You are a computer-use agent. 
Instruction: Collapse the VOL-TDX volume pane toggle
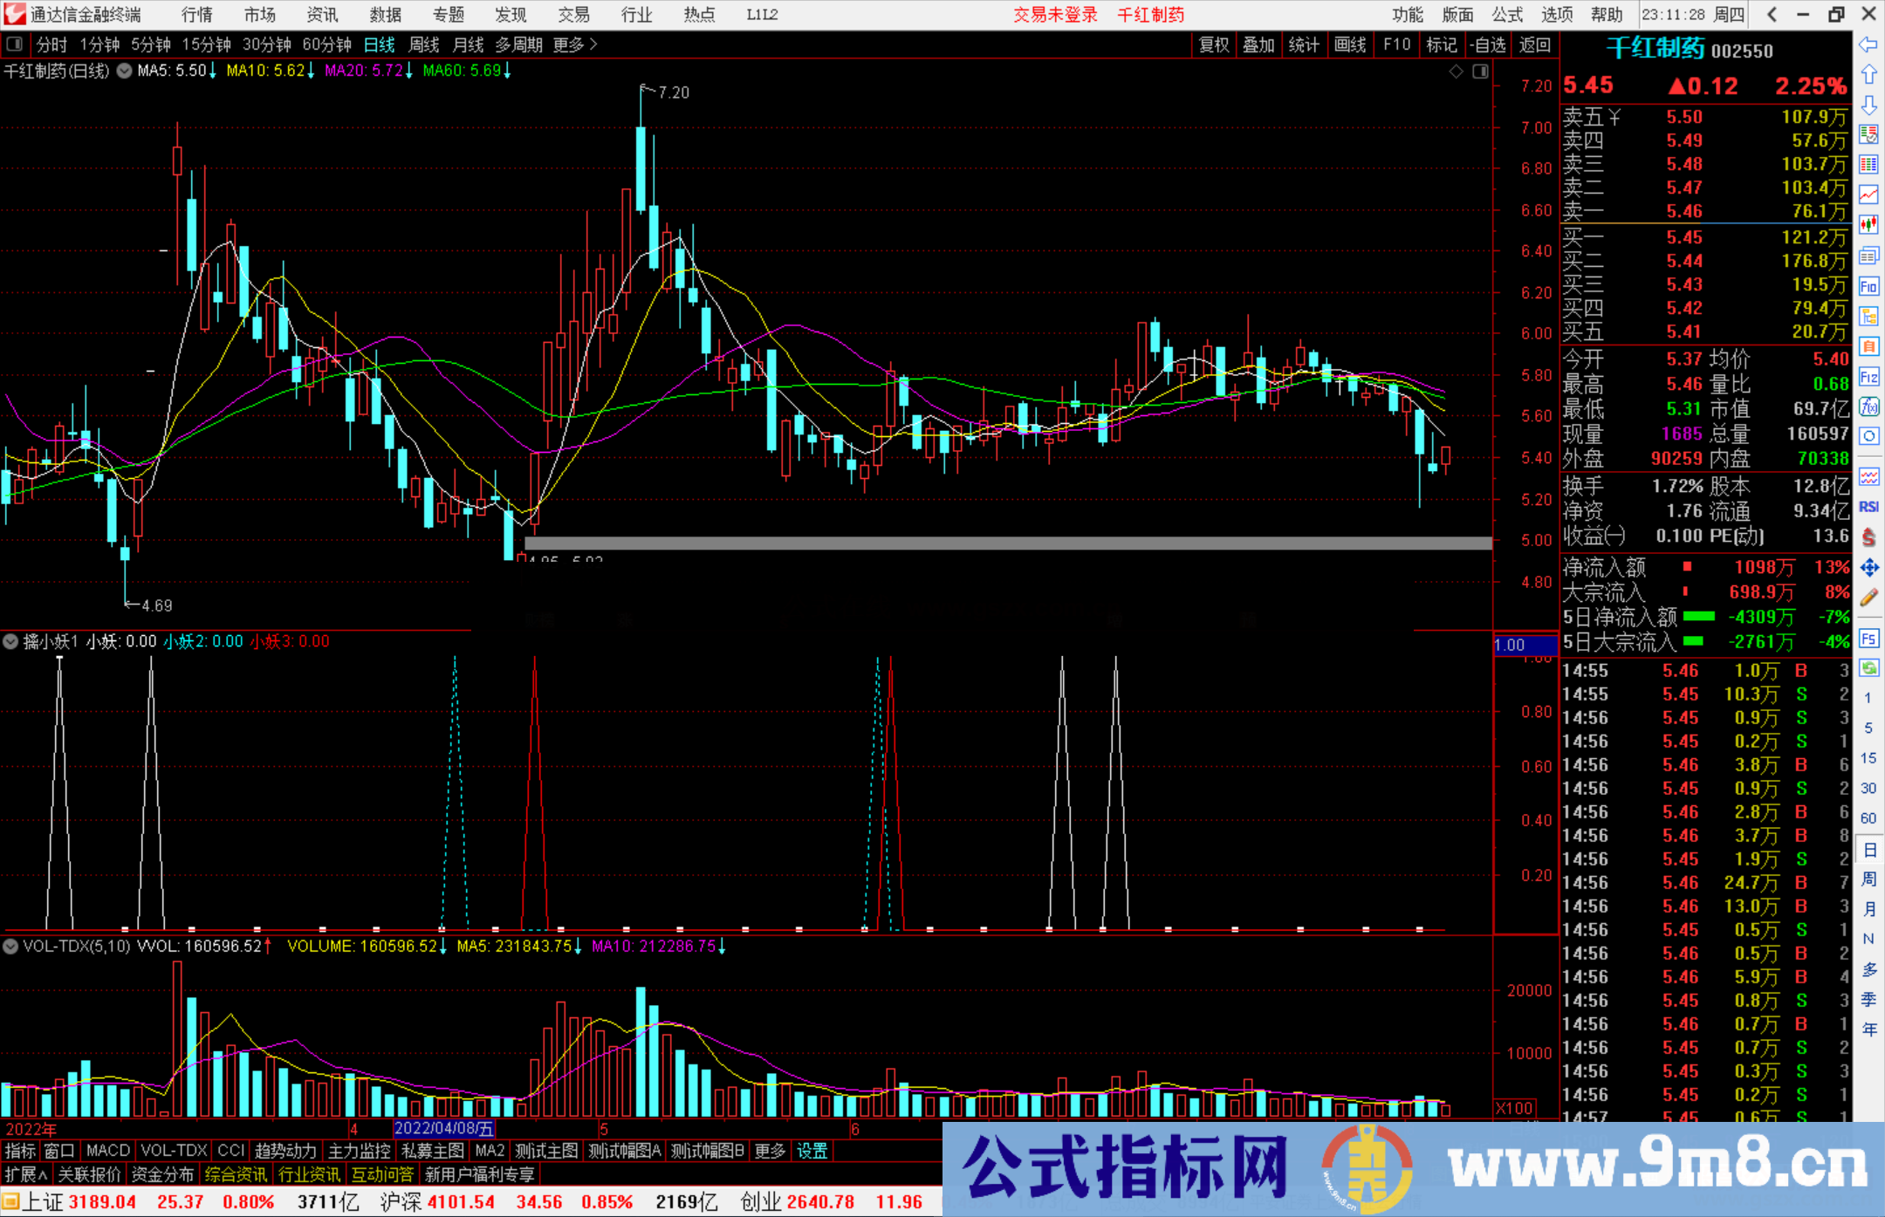pos(10,947)
